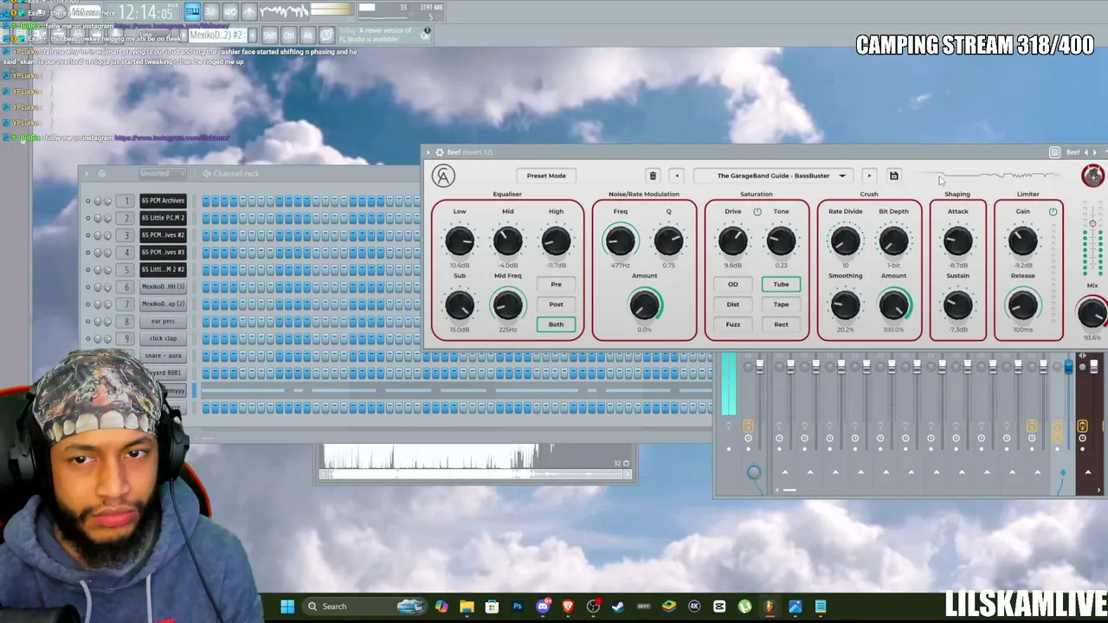Viewport: 1108px width, 623px height.
Task: Select the 'ear perc' channel
Action: 163,321
